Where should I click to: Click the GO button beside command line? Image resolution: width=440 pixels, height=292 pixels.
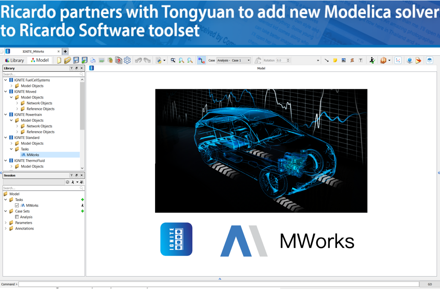click(x=430, y=284)
